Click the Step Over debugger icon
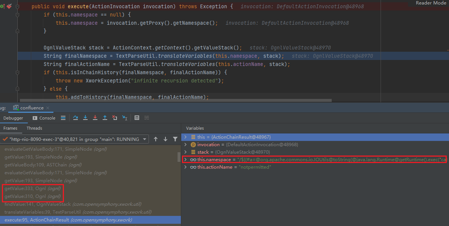Screen dimensions: 449x226 pyautogui.click(x=76, y=118)
